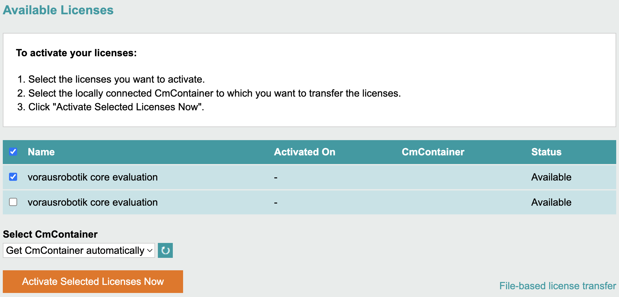619x297 pixels.
Task: Click the Available status of the second license
Action: click(551, 202)
